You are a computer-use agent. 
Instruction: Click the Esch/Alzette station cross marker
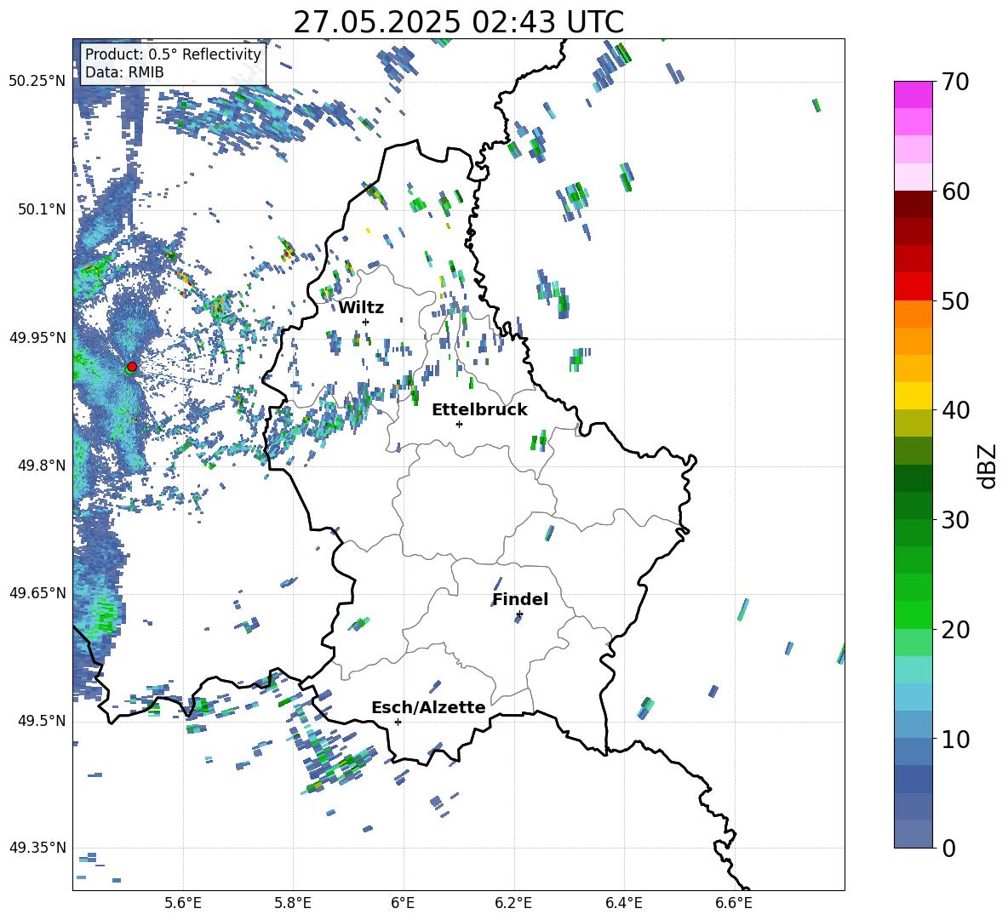point(398,722)
